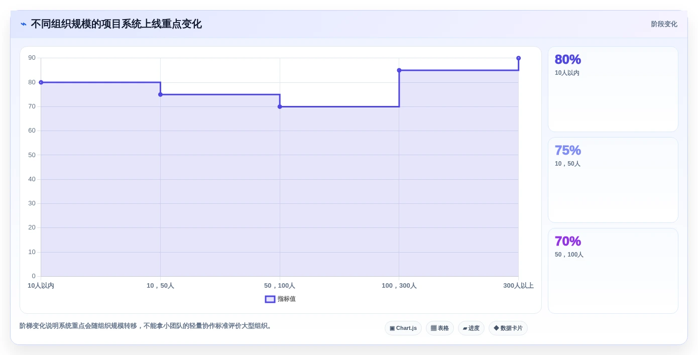
Task: Click the x-axis label 300人以上
Action: [519, 286]
